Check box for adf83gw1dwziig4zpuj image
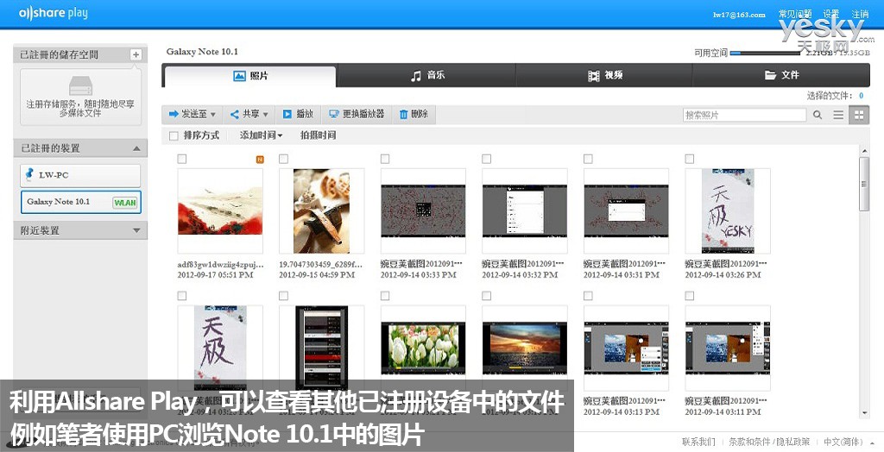 pyautogui.click(x=181, y=160)
